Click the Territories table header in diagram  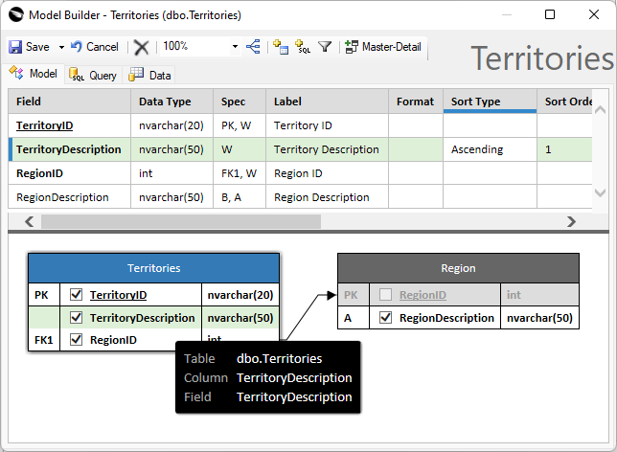pos(154,268)
